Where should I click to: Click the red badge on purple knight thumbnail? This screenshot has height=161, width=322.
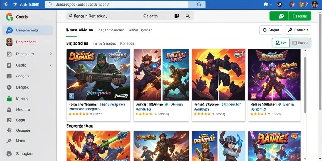click(253, 96)
